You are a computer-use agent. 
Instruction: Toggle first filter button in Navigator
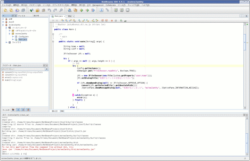pos(13,110)
